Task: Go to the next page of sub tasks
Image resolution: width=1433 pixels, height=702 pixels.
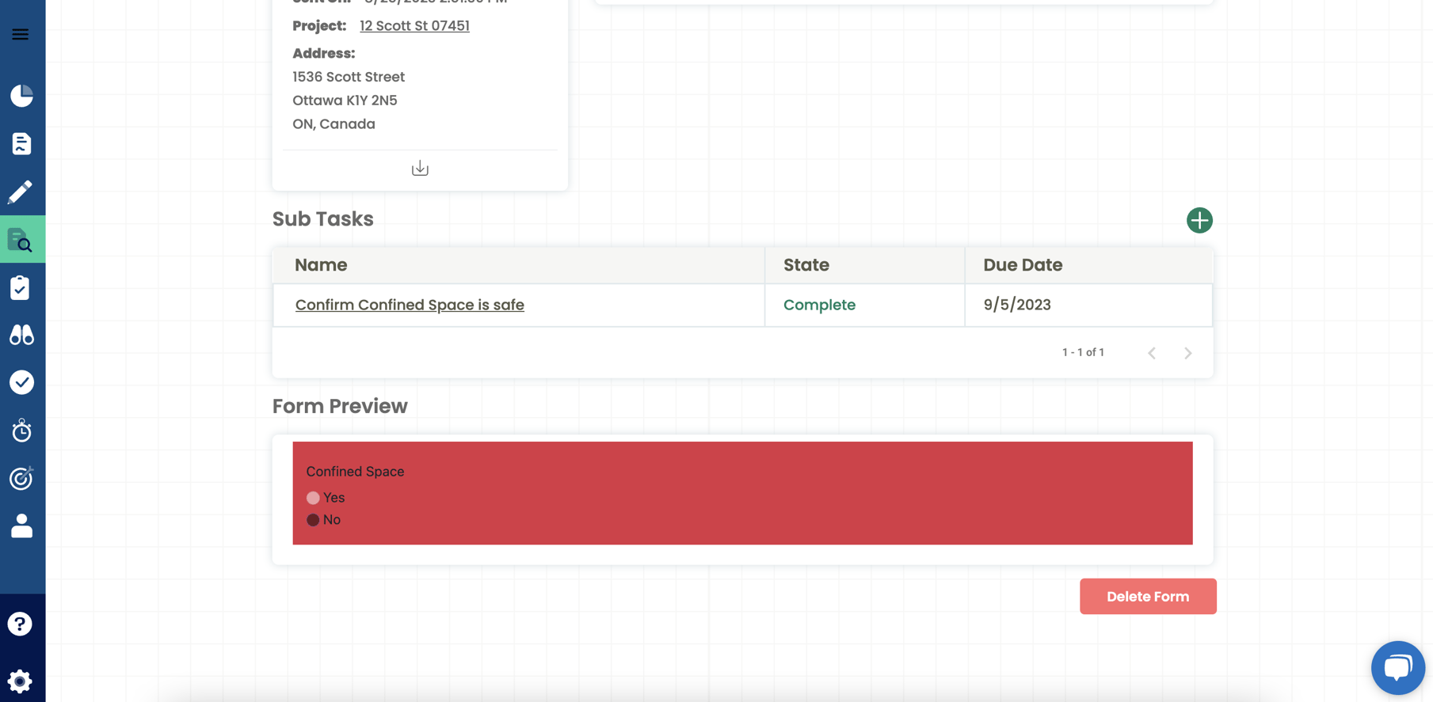Action: click(1188, 353)
